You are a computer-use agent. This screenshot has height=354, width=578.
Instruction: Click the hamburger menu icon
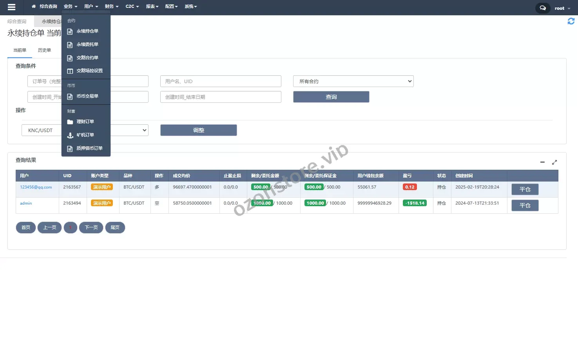pyautogui.click(x=11, y=7)
